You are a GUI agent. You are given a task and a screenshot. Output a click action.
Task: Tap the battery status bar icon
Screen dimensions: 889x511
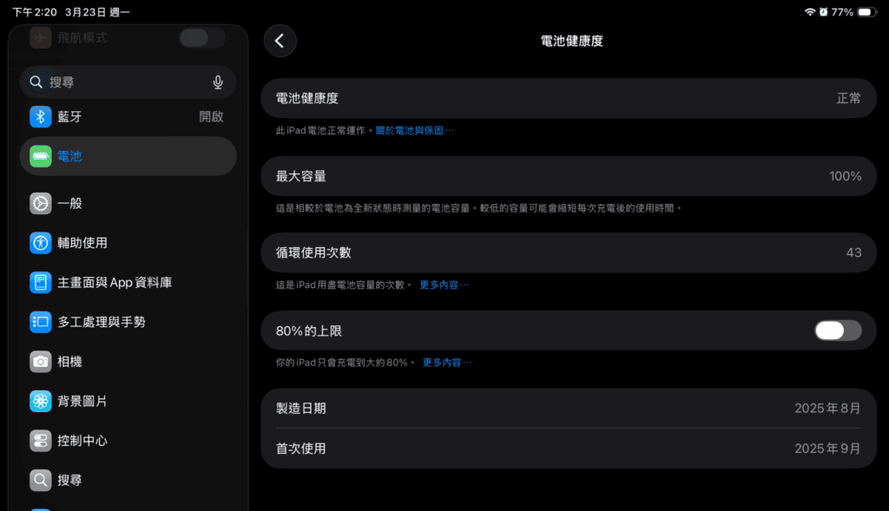tap(866, 12)
